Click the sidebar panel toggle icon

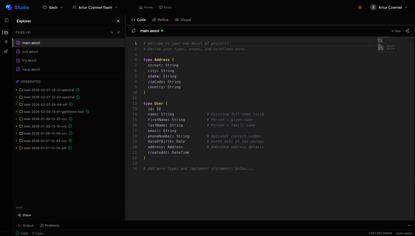(6, 20)
